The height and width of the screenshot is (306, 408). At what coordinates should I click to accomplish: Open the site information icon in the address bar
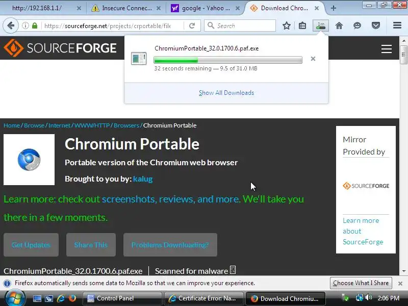click(25, 25)
